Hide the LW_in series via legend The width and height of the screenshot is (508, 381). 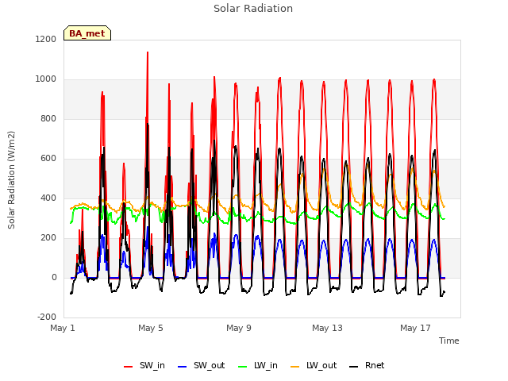[258, 366]
